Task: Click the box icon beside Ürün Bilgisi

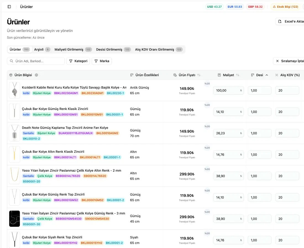Action: [x=11, y=75]
